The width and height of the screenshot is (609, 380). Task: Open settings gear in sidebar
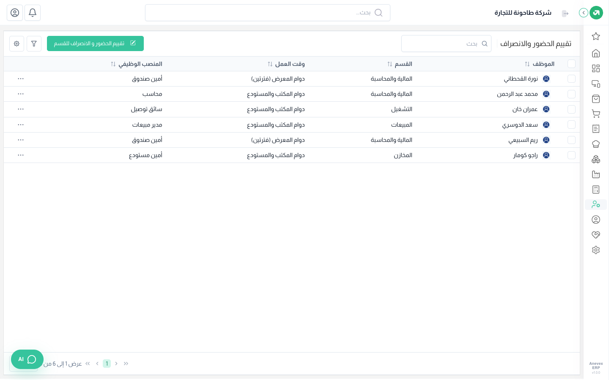[x=596, y=250]
